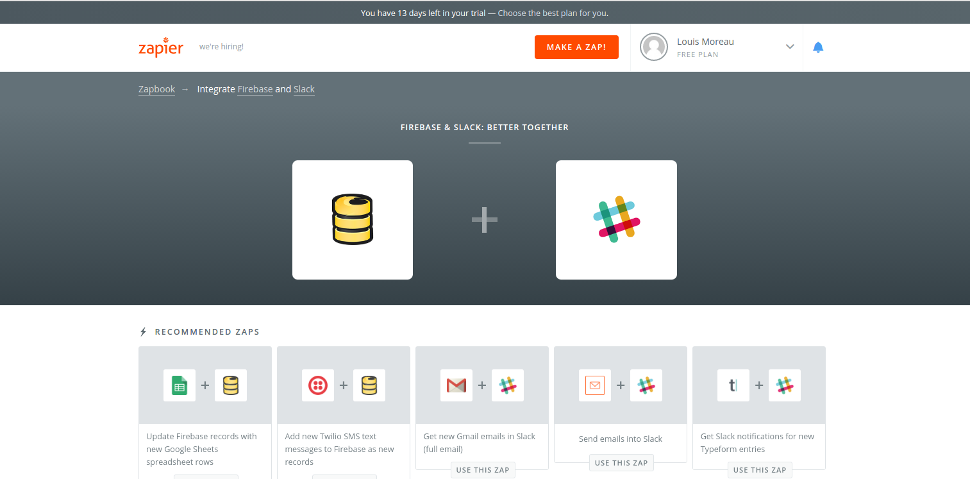Open the Firebase breadcrumb link
Image resolution: width=970 pixels, height=479 pixels.
[255, 89]
